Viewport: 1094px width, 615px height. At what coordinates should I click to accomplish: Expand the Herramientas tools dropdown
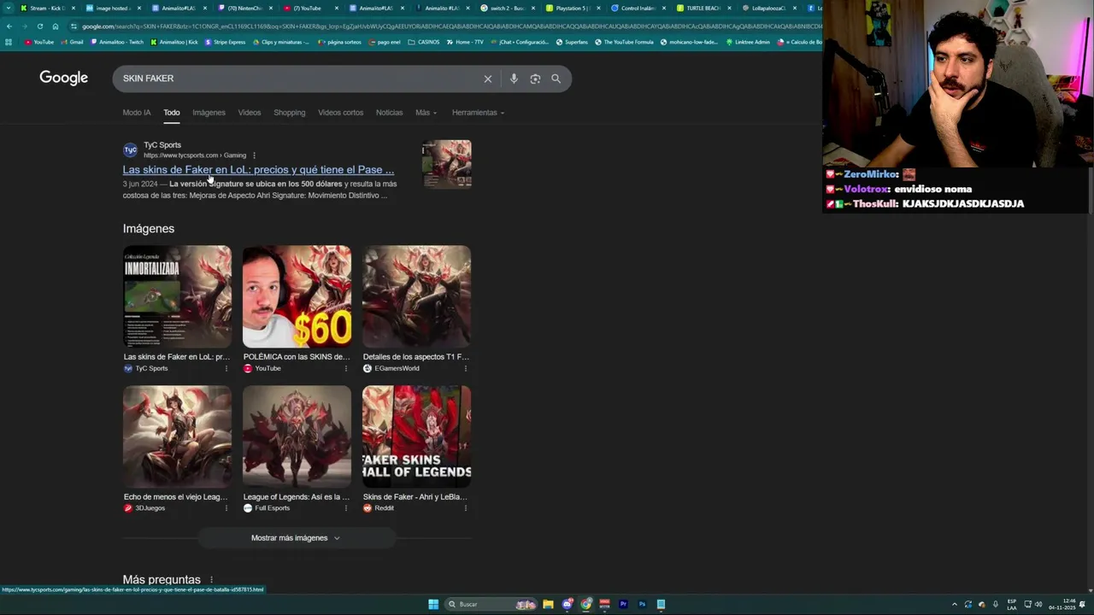478,113
